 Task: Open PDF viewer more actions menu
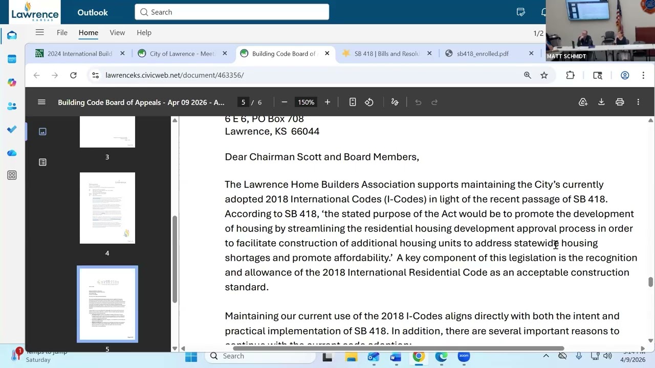click(638, 102)
